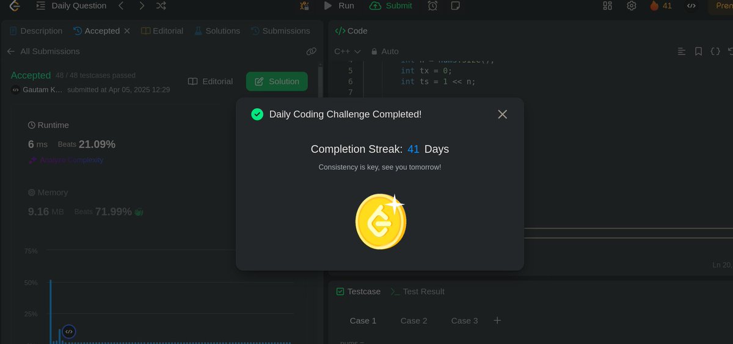The height and width of the screenshot is (344, 733).
Task: Click the gold LeetCode coin
Action: 381,221
